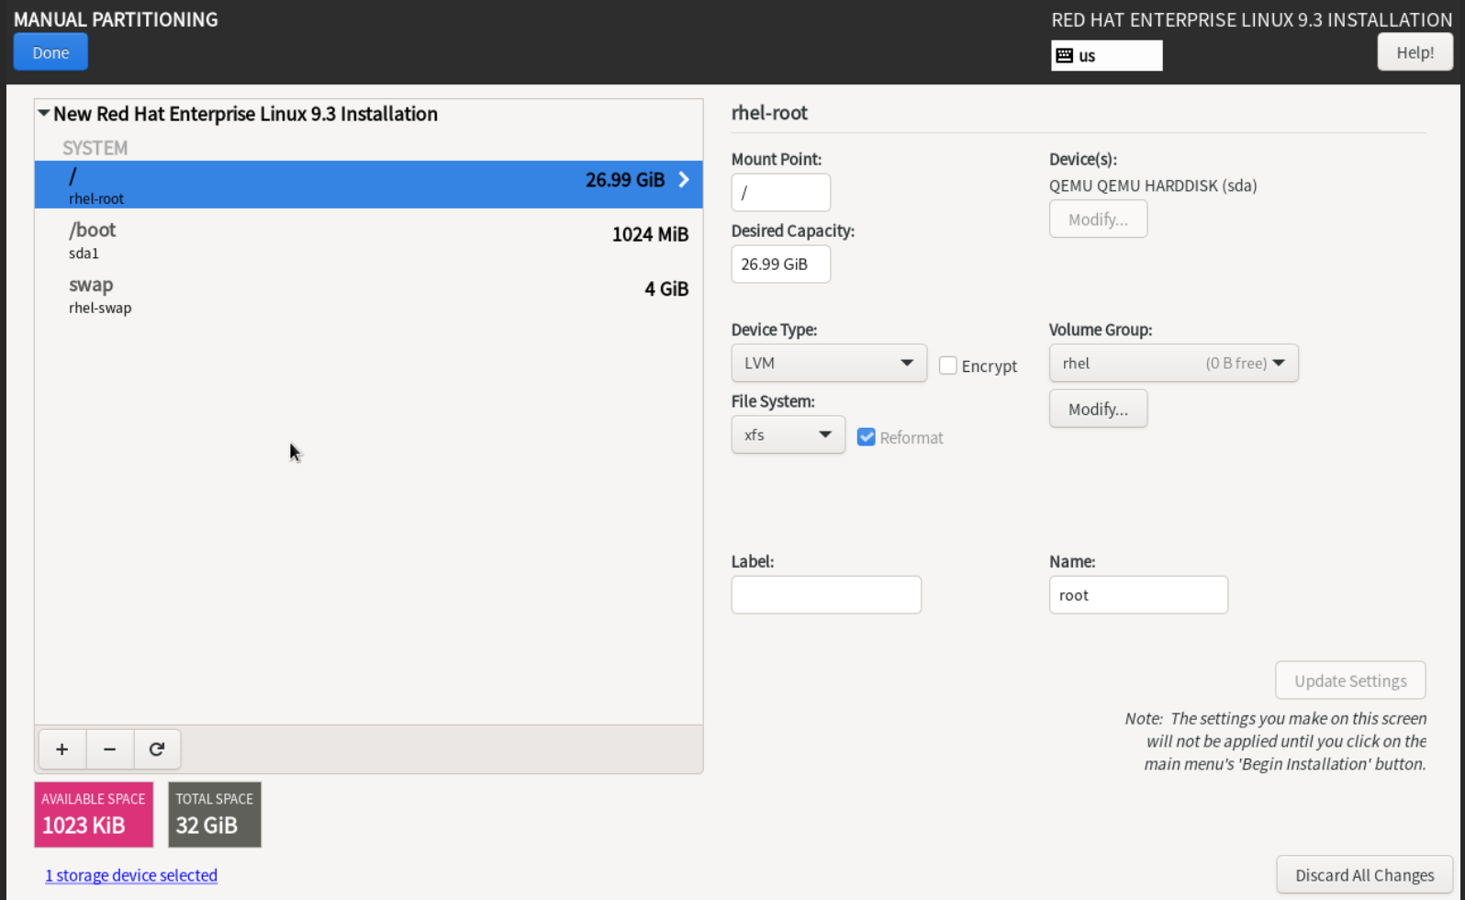Click Discard All Changes button
1465x900 pixels.
pos(1364,875)
